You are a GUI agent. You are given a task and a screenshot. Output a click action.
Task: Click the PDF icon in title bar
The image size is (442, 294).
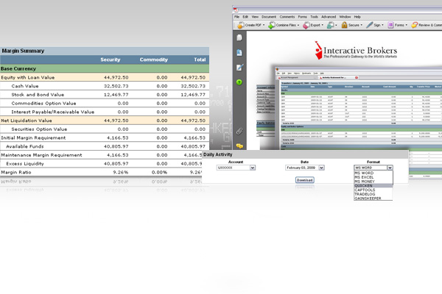(x=236, y=10)
